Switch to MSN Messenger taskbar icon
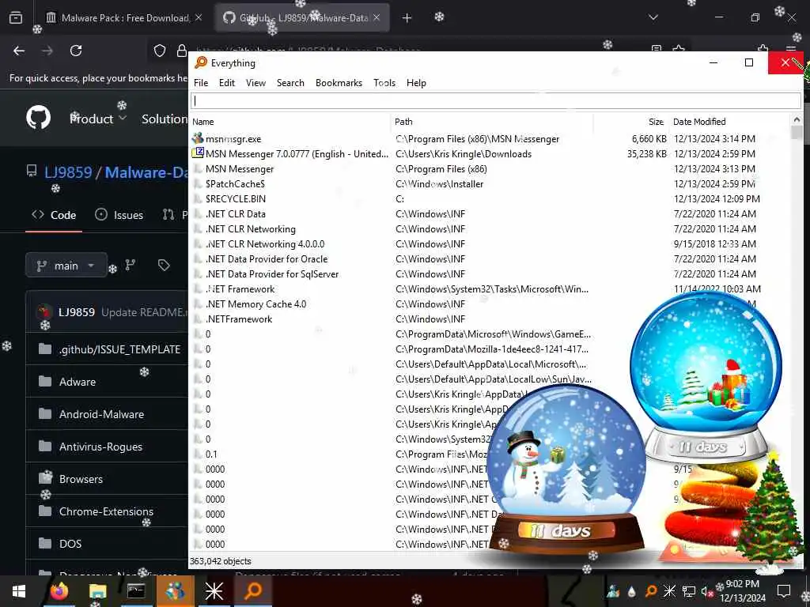810x607 pixels. [x=175, y=591]
